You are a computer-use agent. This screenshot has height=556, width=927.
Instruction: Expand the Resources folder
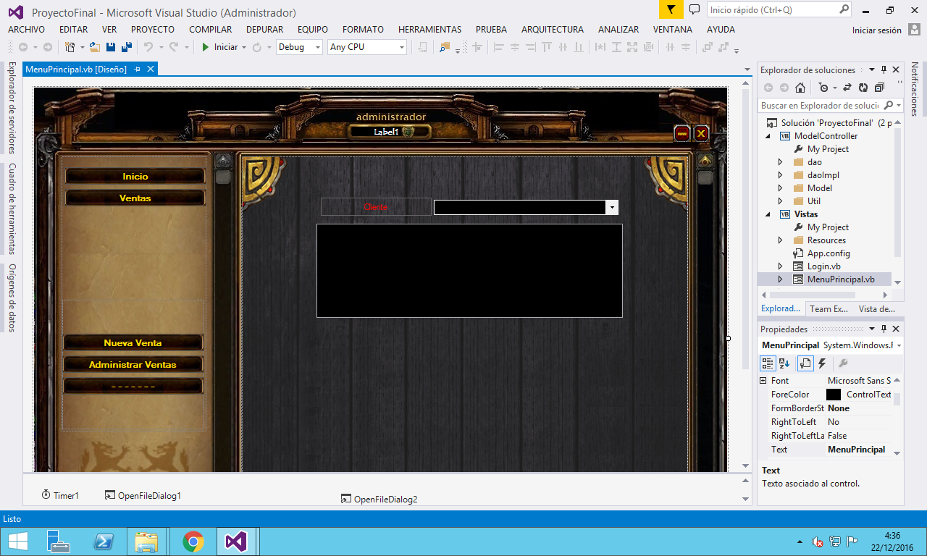[x=780, y=240]
